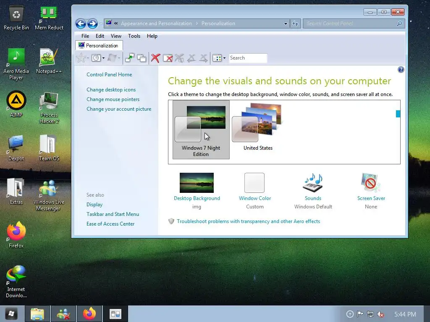
Task: Click the green arrow window toolbar icon
Action: [x=129, y=58]
